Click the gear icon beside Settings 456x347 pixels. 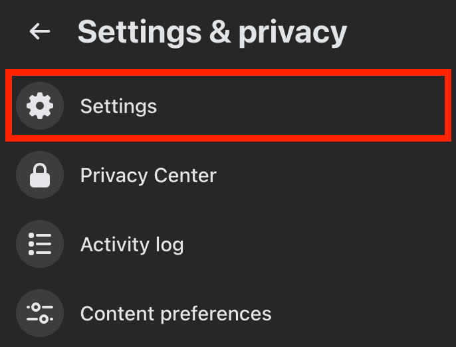[40, 106]
